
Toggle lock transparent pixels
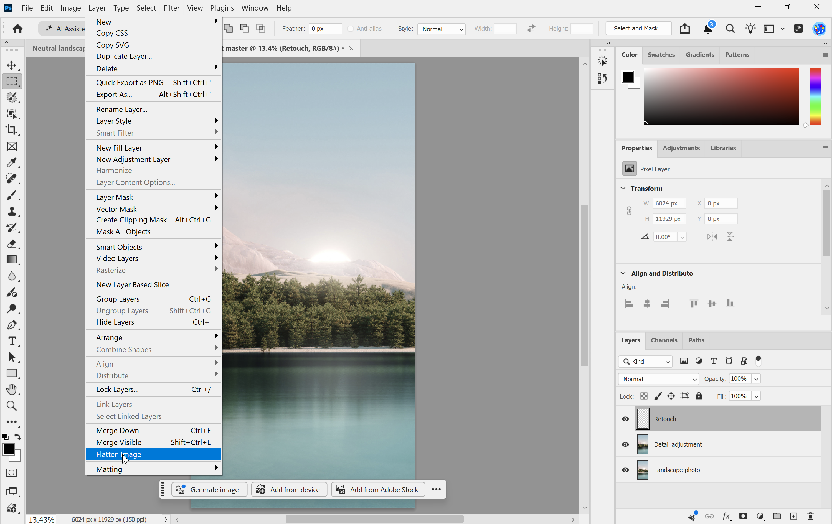click(644, 396)
